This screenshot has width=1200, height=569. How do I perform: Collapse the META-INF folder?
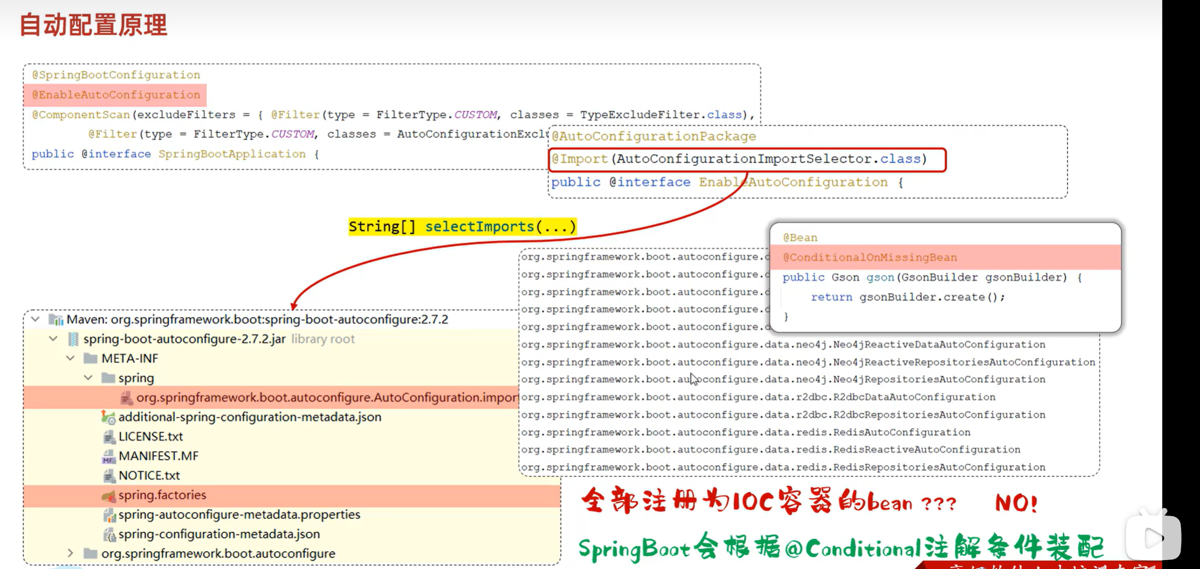[x=70, y=358]
